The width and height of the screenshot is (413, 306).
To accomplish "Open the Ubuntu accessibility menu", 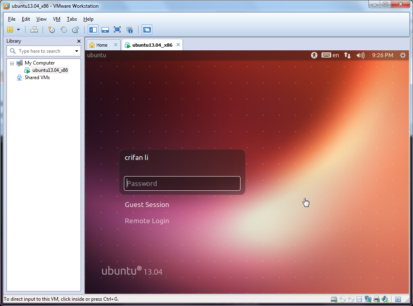I will point(314,55).
